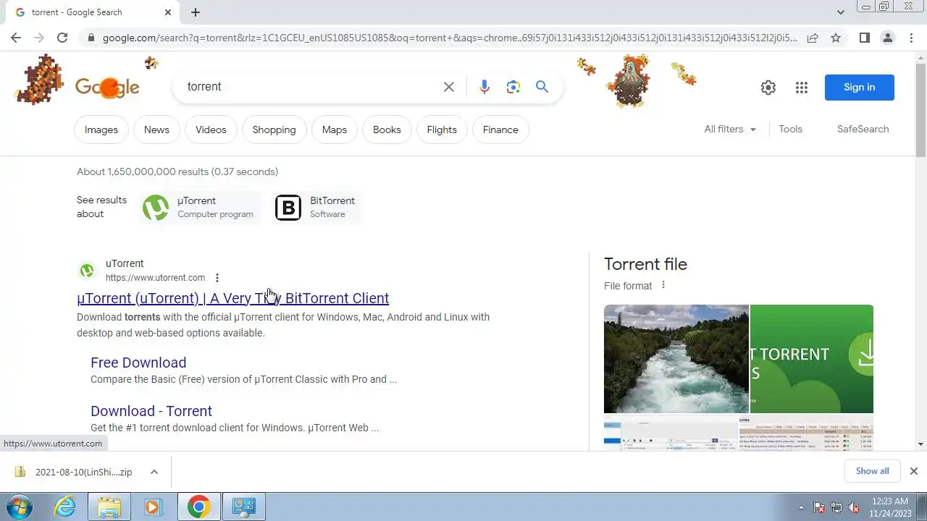
Task: Click the Sign in button
Action: pyautogui.click(x=860, y=88)
